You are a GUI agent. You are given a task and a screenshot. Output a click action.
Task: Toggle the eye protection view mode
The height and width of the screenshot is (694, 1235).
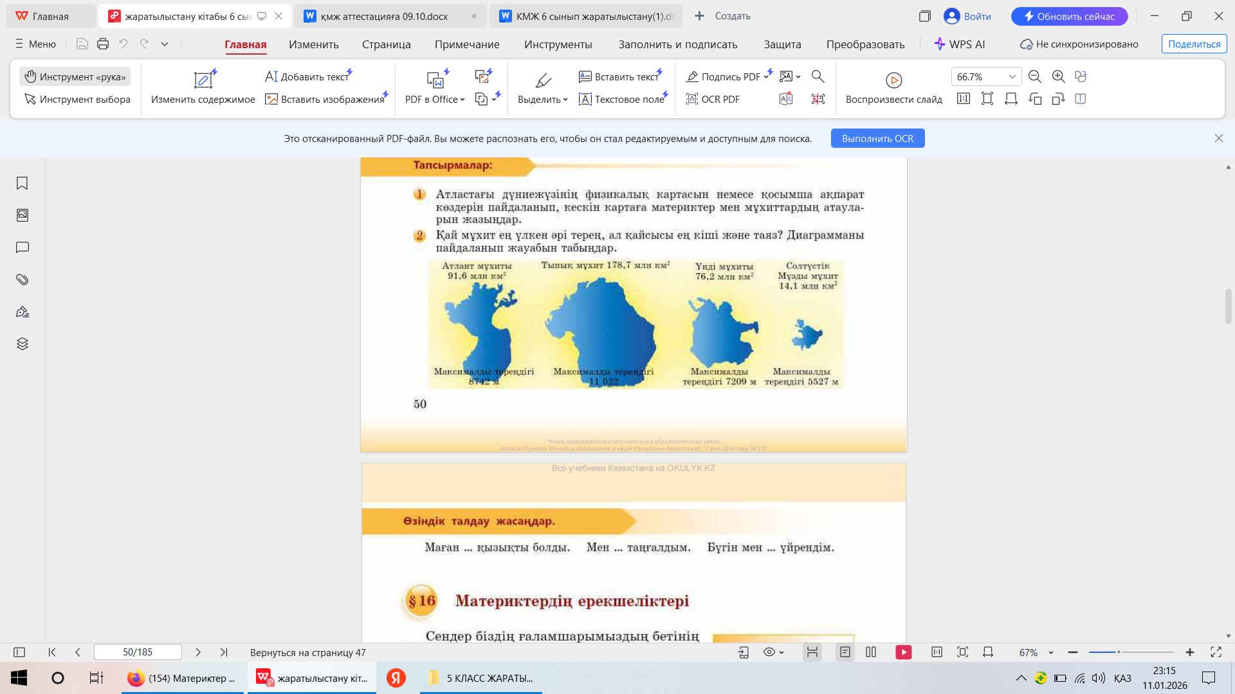pos(769,652)
